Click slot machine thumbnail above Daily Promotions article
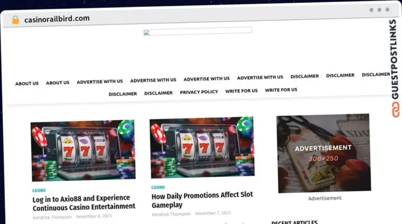Image resolution: width=402 pixels, height=224 pixels. (202, 147)
